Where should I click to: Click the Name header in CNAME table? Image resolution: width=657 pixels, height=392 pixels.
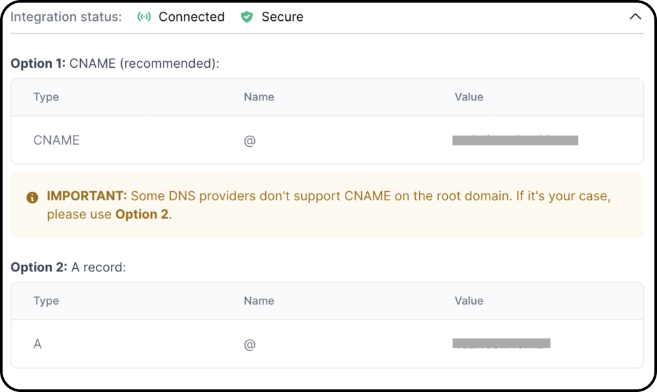click(x=259, y=97)
